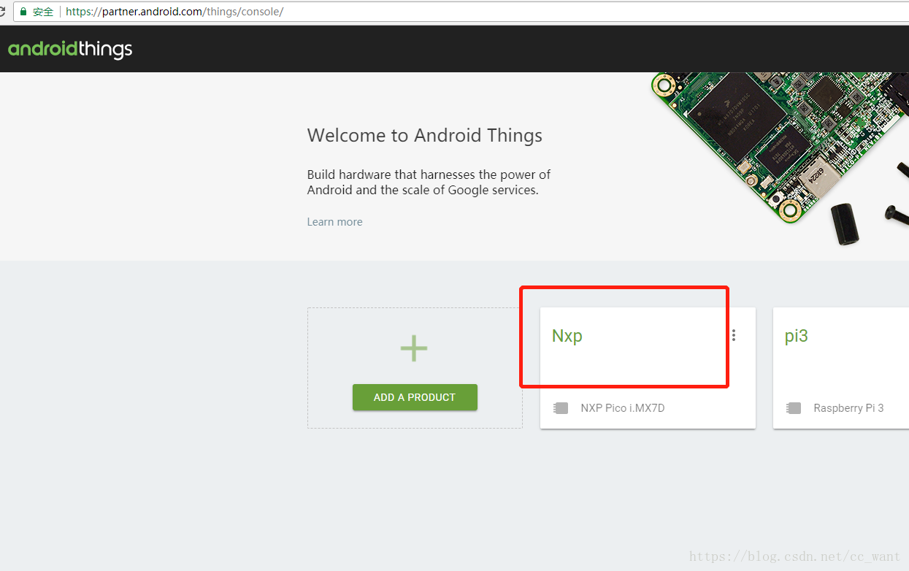Click the 'Welcome to Android Things' heading
The image size is (909, 571).
pyautogui.click(x=425, y=135)
